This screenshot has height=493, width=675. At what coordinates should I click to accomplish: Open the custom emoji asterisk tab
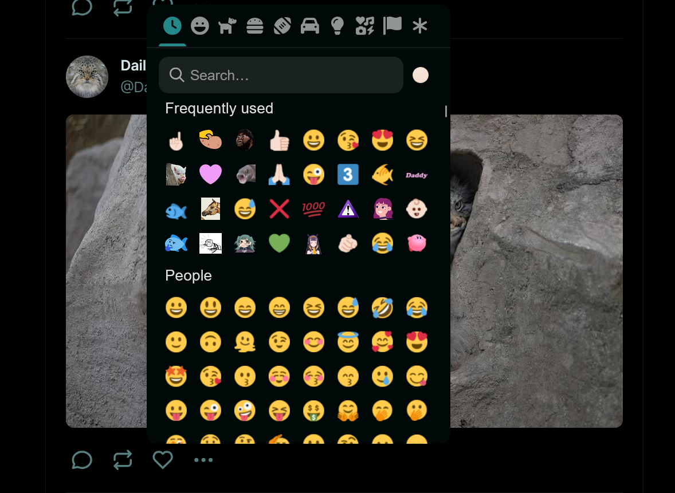tap(420, 26)
